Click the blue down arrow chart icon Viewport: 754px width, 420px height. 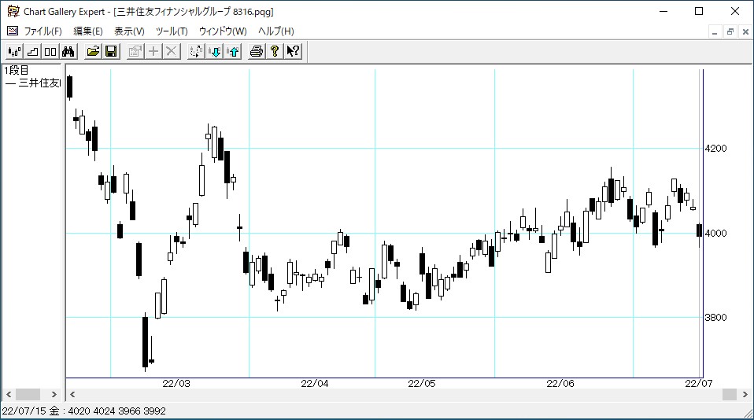click(x=215, y=52)
